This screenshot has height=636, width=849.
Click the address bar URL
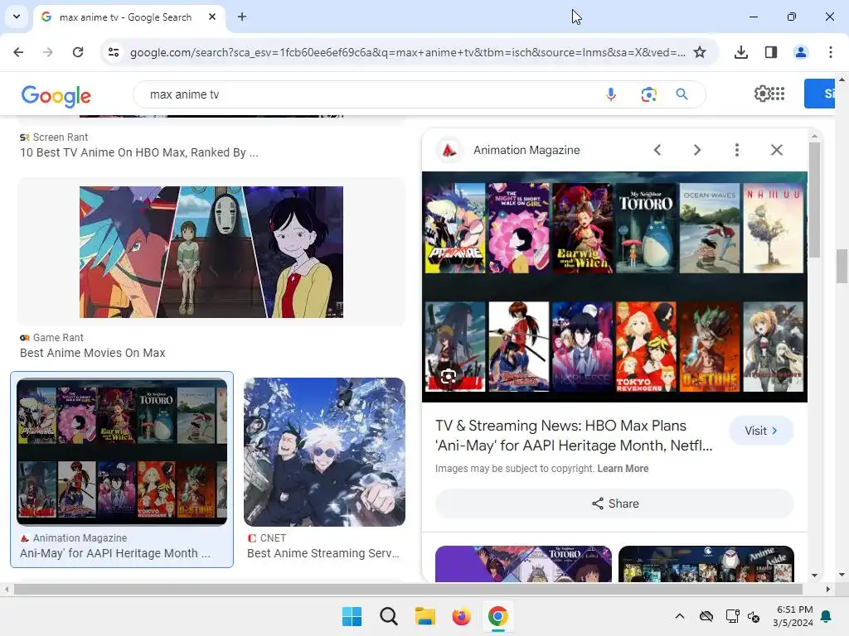[407, 52]
